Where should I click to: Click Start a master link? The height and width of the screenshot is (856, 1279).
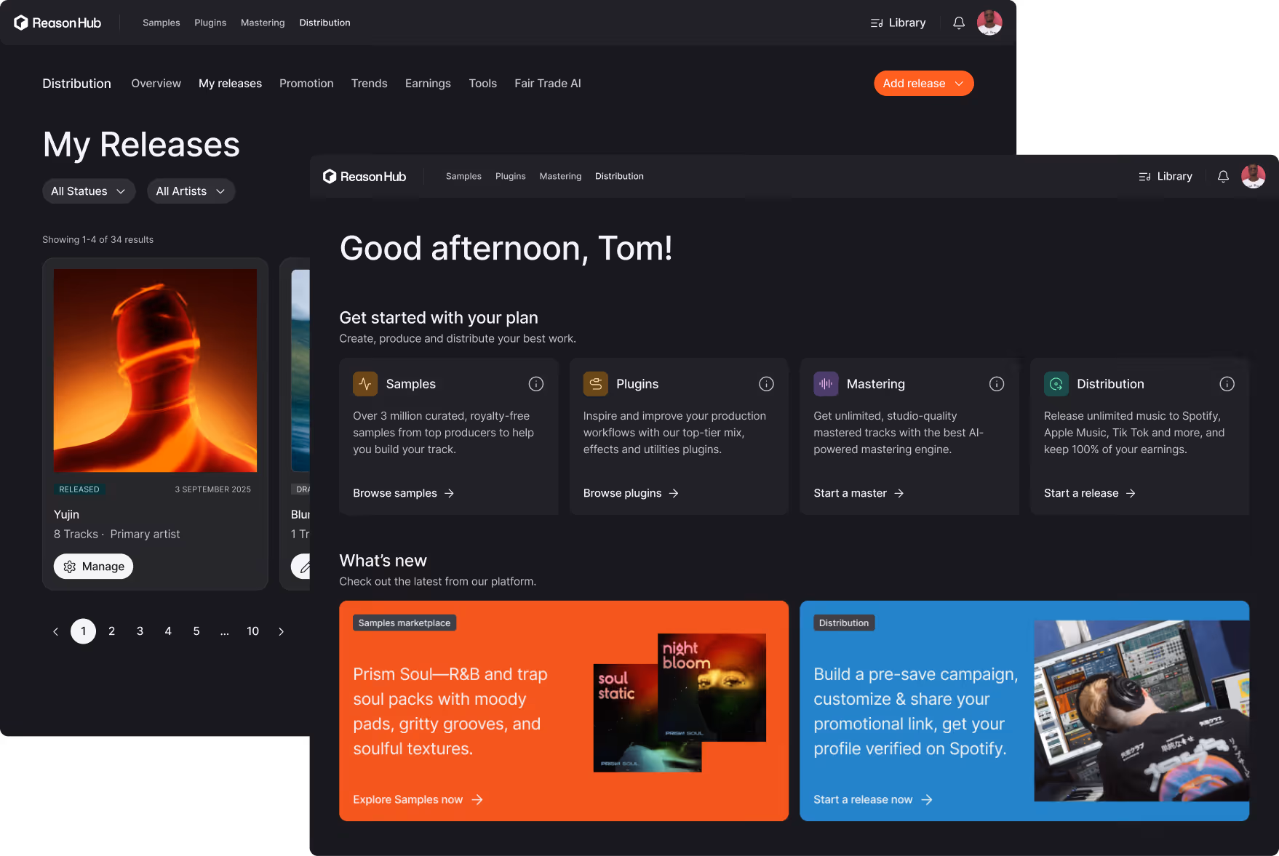pyautogui.click(x=858, y=493)
